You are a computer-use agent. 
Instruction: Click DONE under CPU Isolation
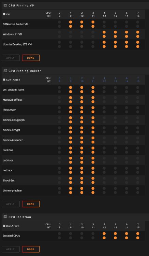31,249
